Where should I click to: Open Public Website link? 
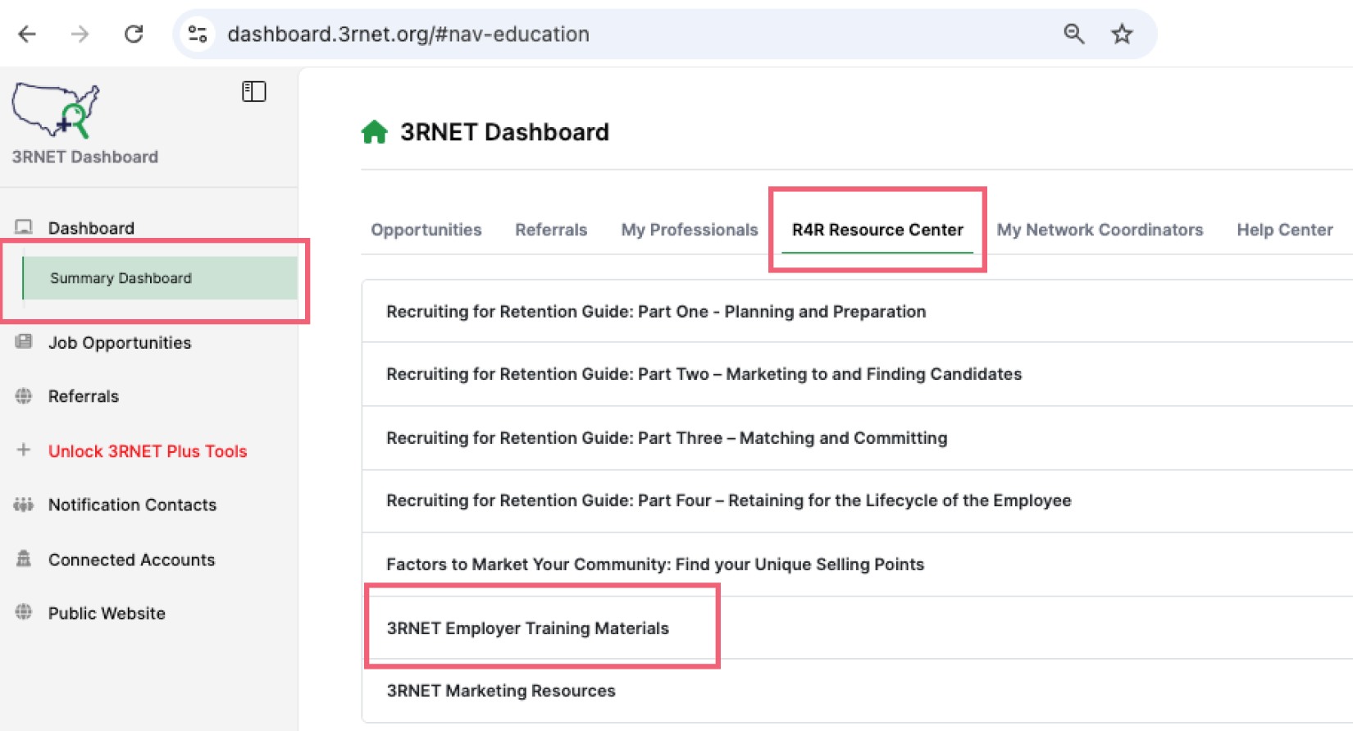click(x=107, y=613)
